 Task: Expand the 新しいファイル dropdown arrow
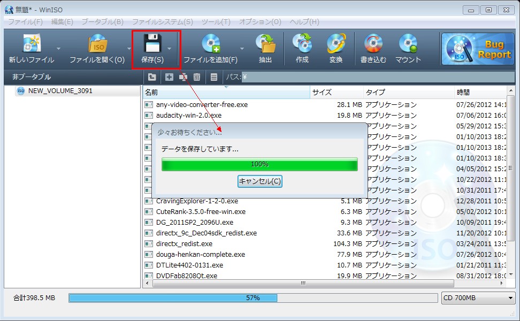pos(59,49)
